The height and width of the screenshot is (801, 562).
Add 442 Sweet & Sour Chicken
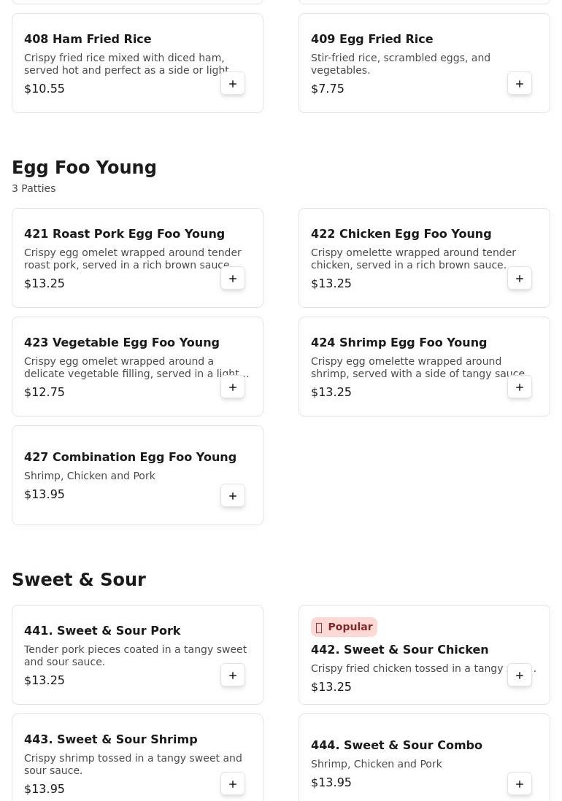pos(520,676)
